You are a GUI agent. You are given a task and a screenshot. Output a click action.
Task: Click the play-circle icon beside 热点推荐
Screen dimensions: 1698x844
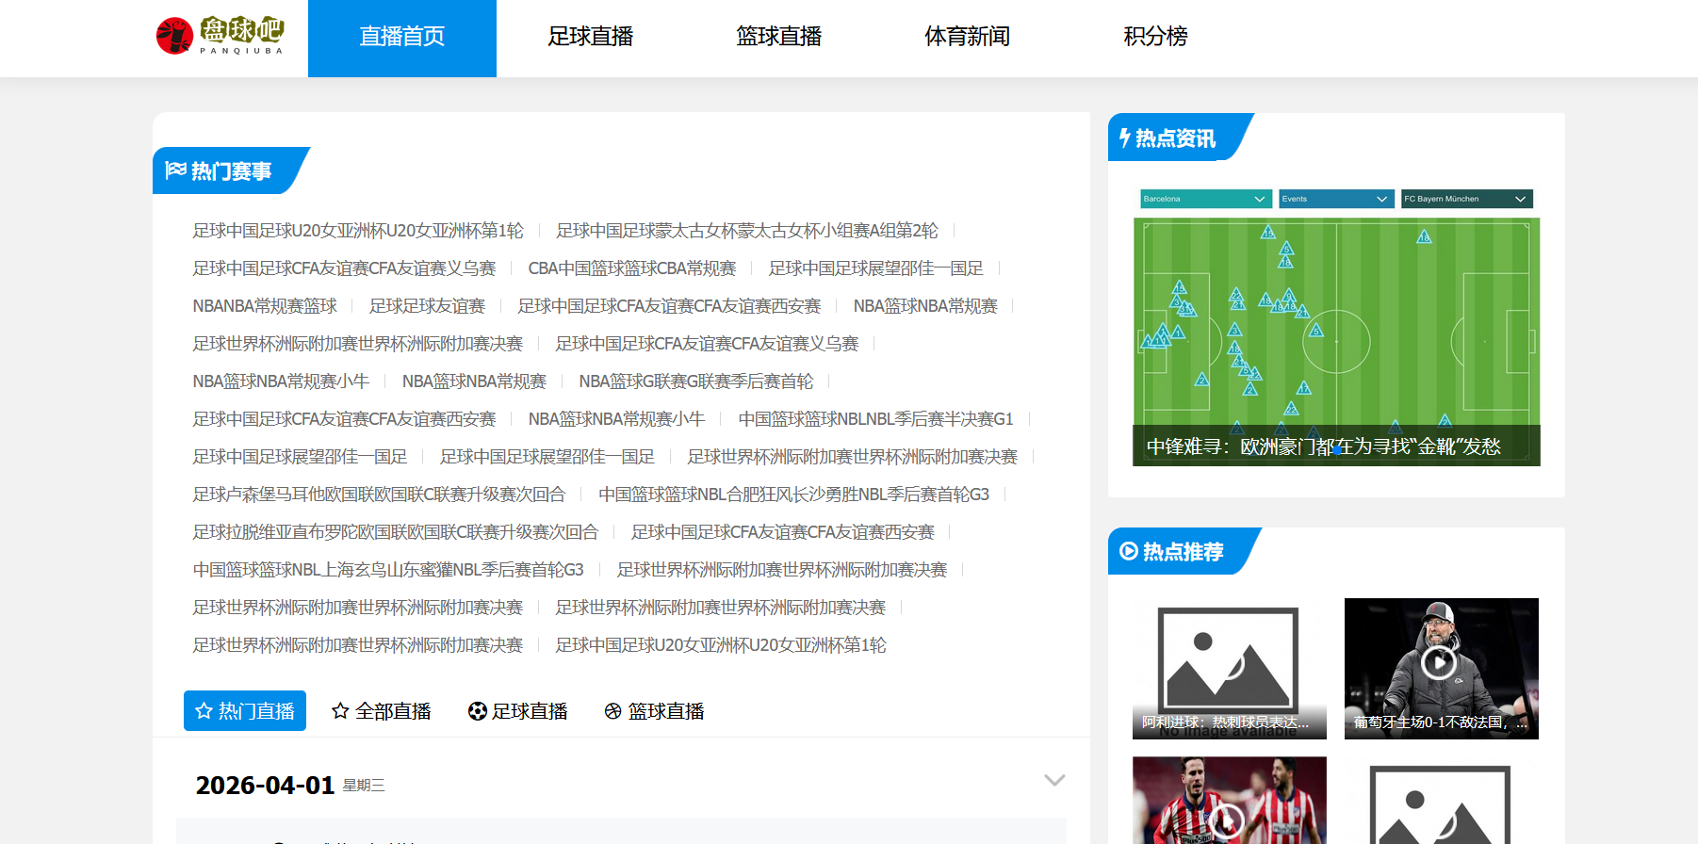click(x=1128, y=551)
